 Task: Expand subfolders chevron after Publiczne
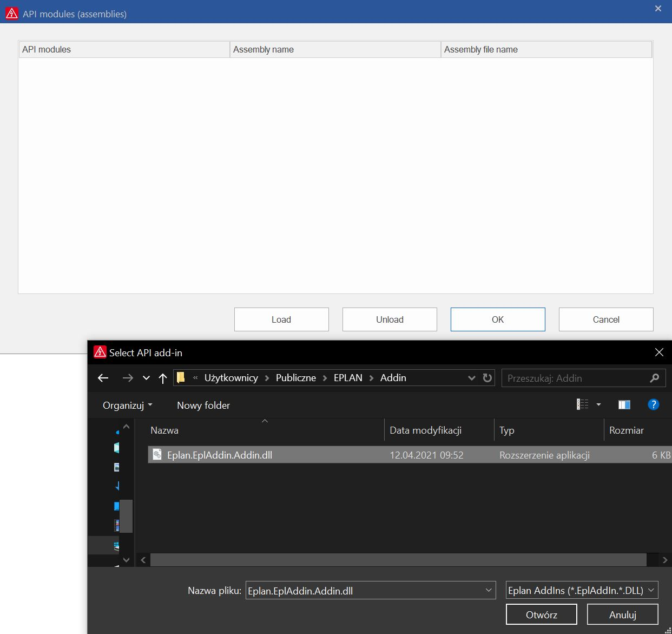click(x=325, y=378)
